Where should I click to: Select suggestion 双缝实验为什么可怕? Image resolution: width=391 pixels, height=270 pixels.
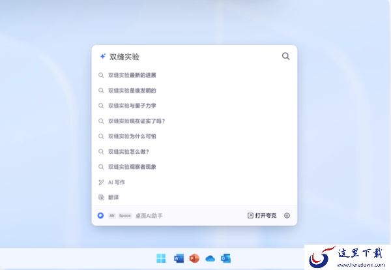pyautogui.click(x=194, y=136)
